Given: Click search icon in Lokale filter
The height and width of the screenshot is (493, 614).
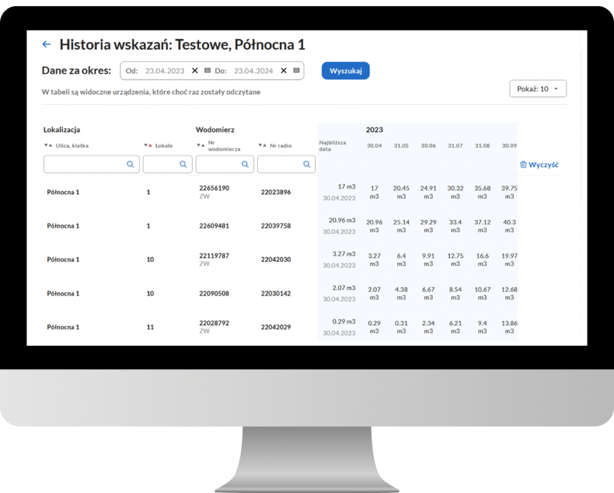Looking at the screenshot, I should 183,164.
